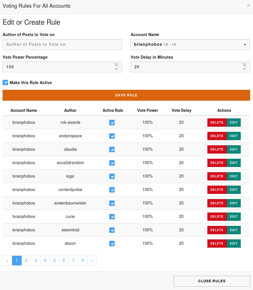Click the Close Rules button

[212, 281]
